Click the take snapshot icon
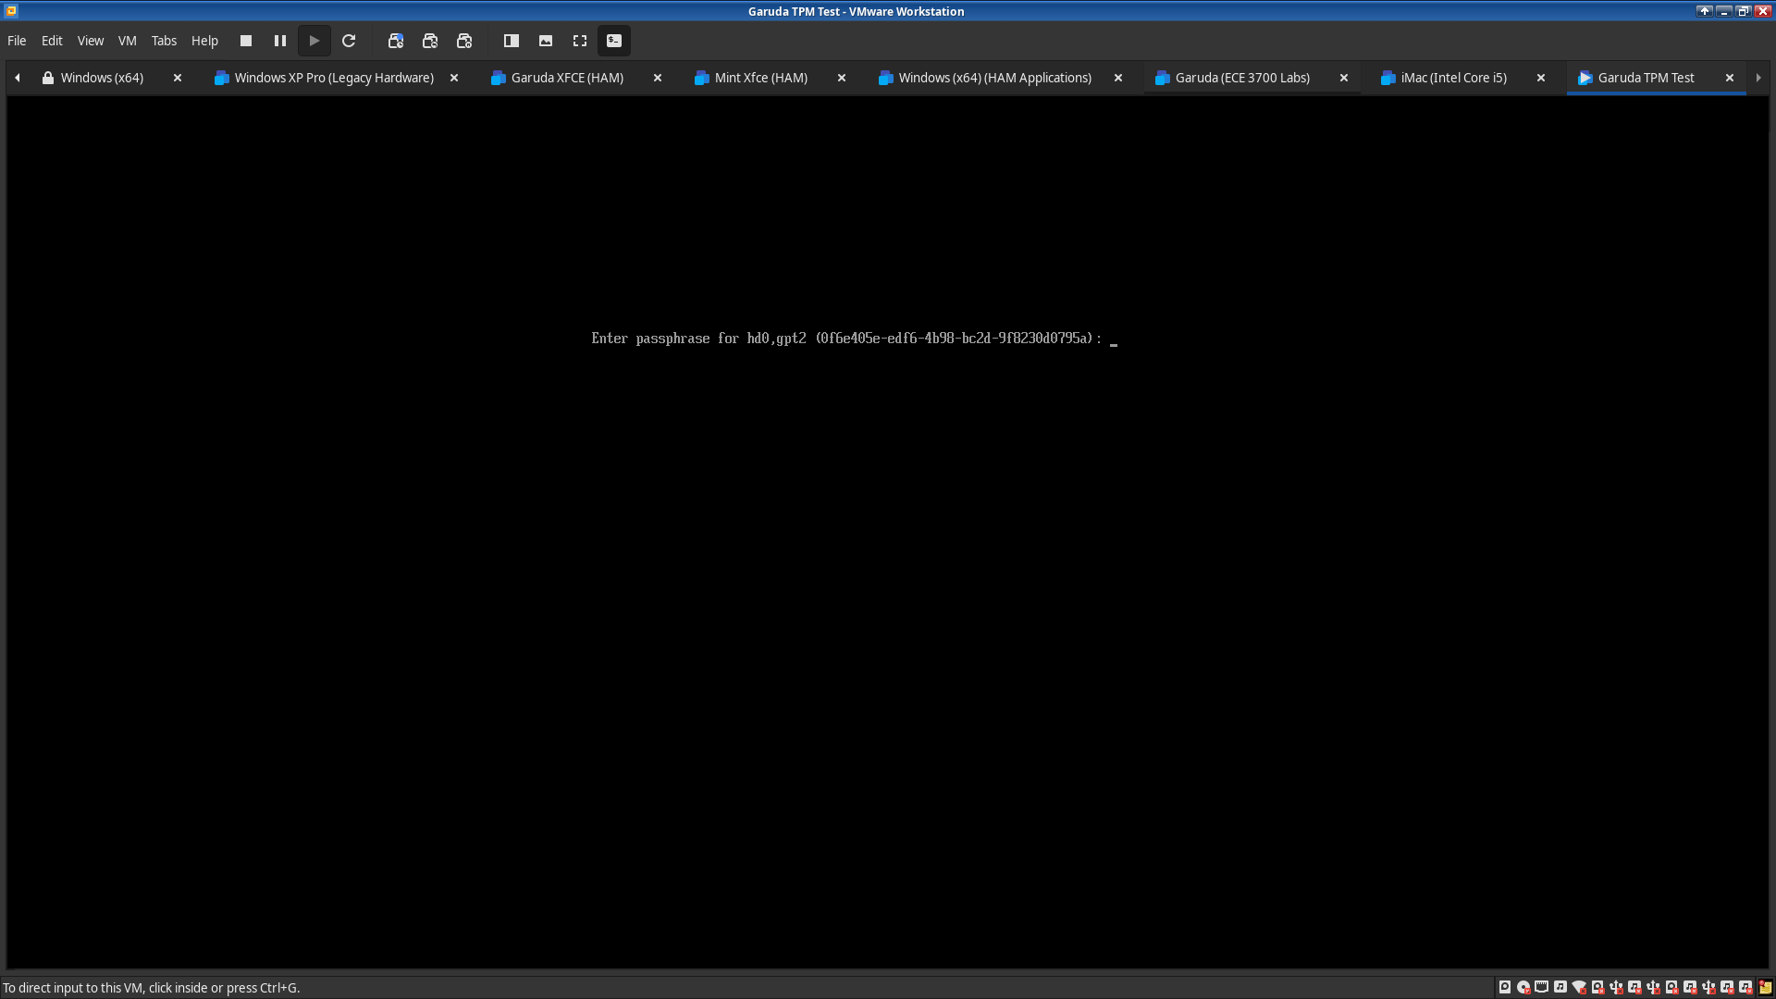This screenshot has width=1776, height=999. 396,41
